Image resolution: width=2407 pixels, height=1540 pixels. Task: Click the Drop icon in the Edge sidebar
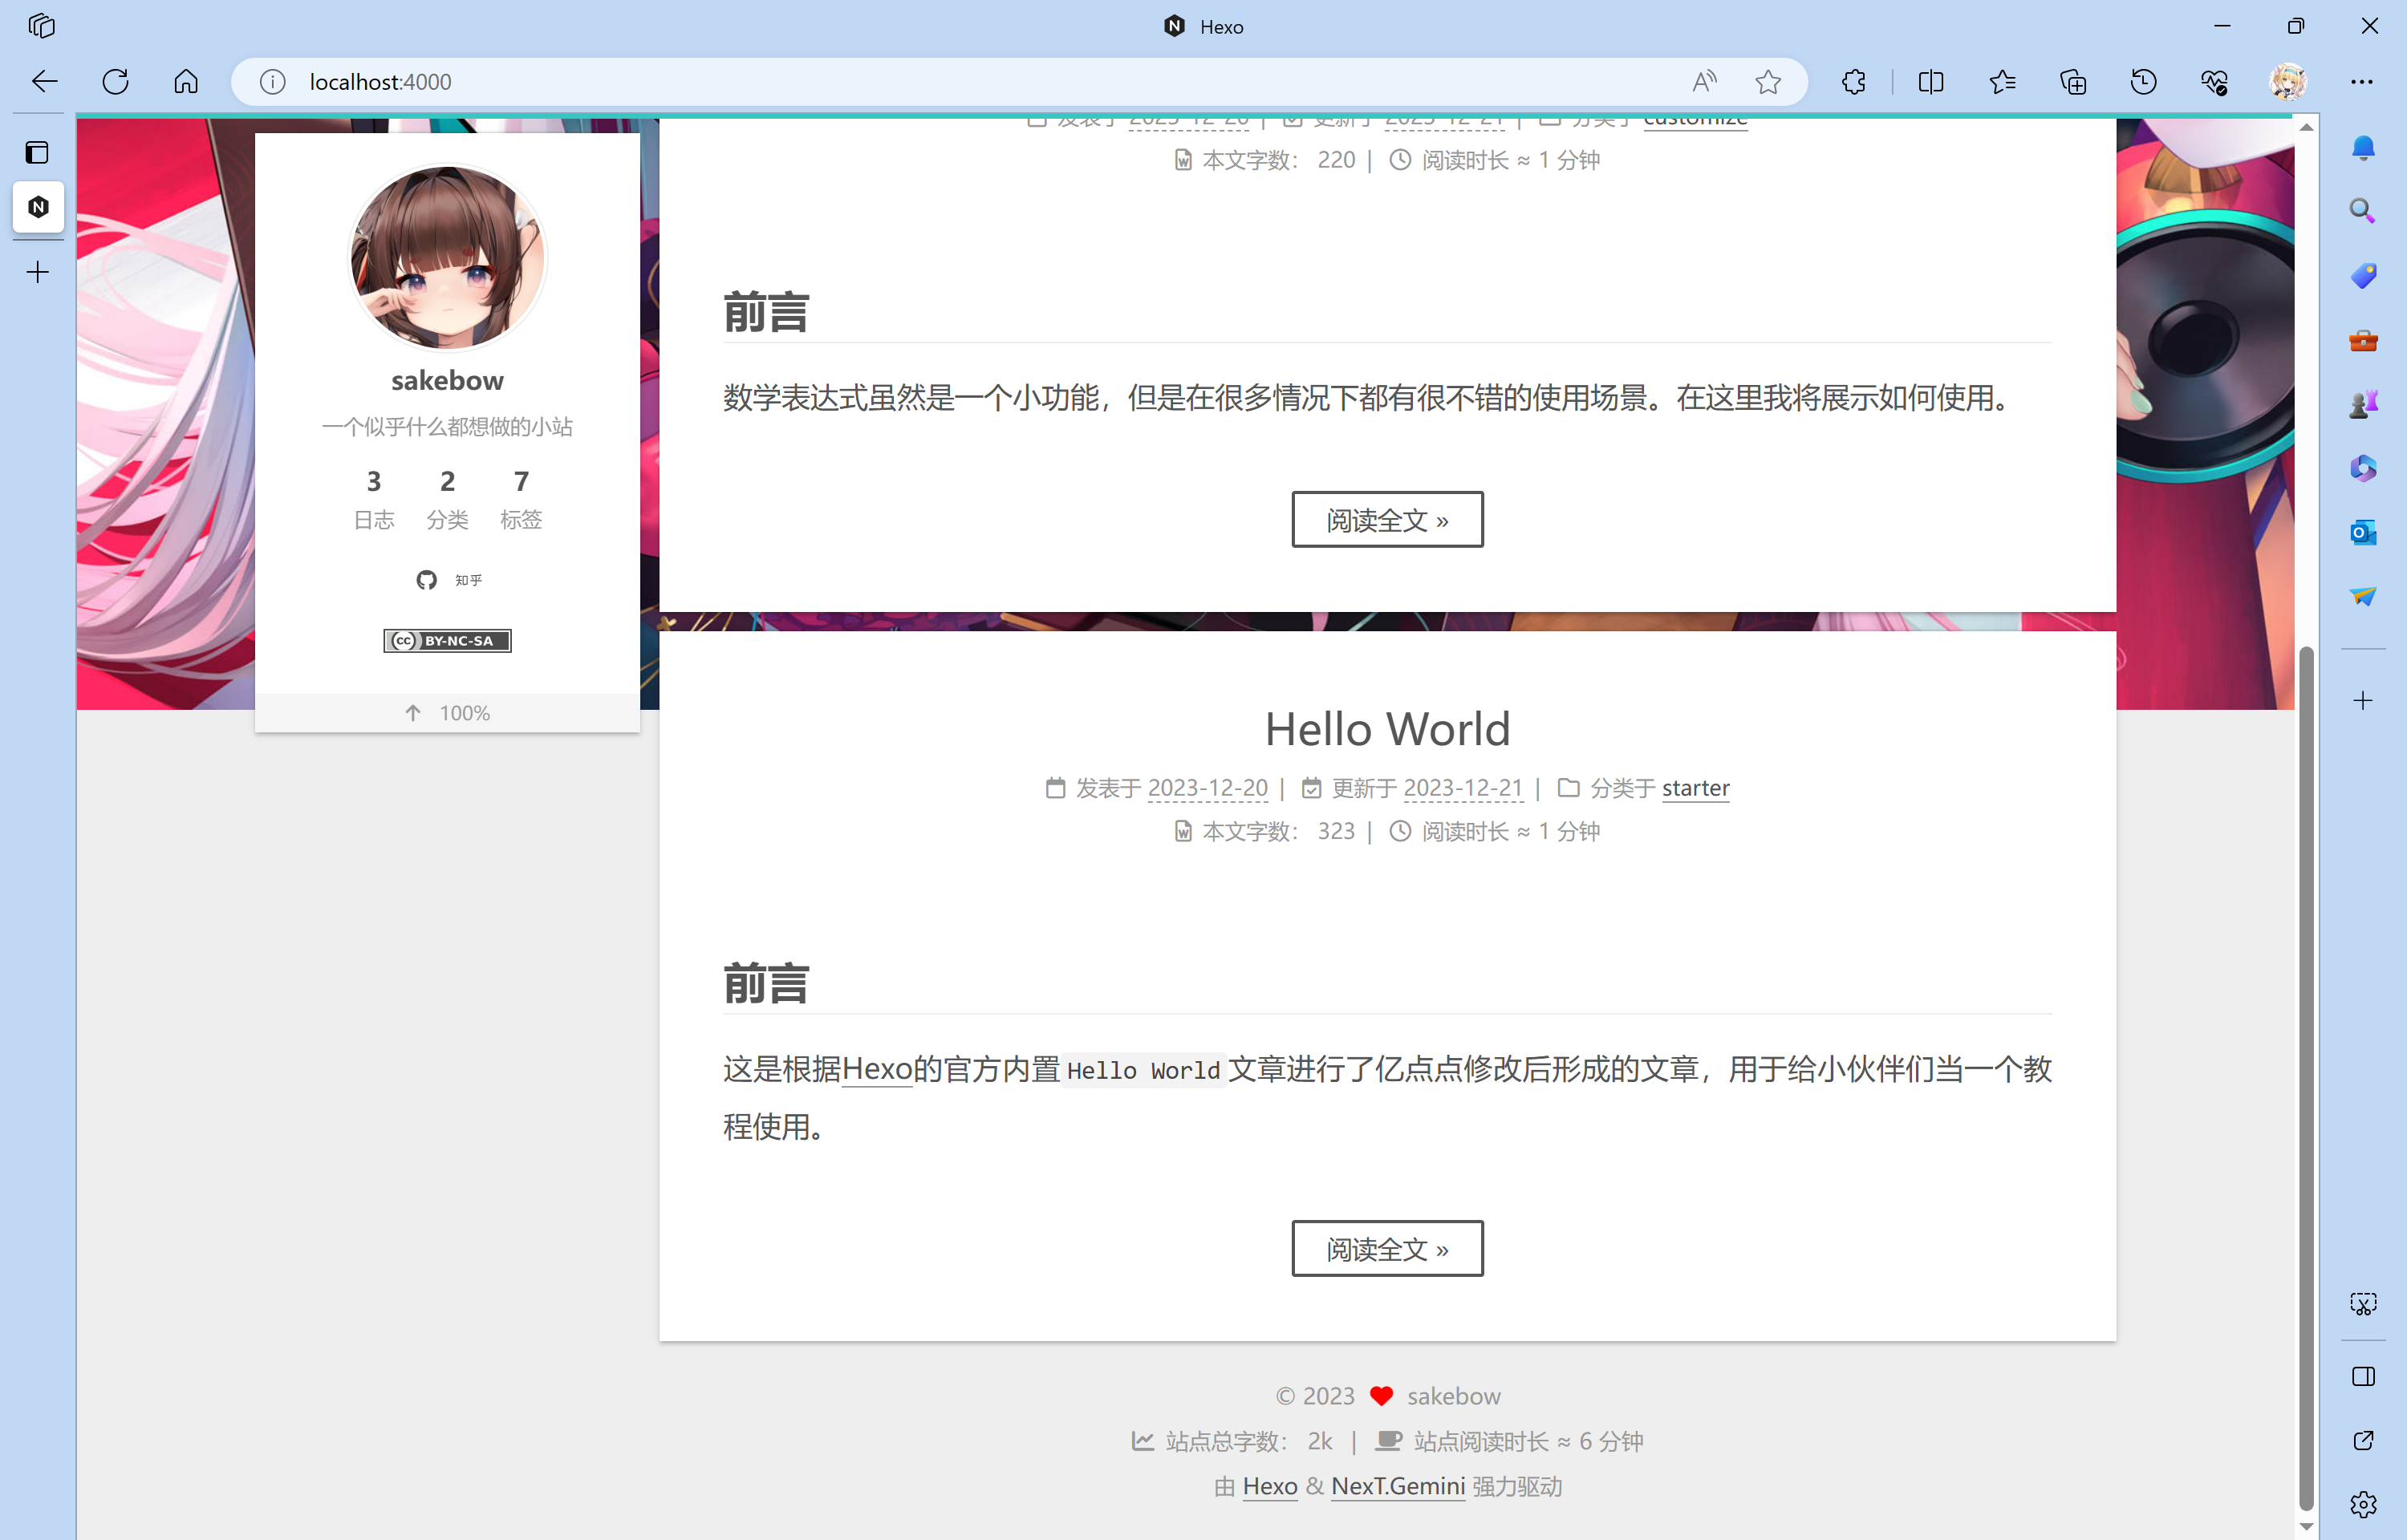[2363, 596]
